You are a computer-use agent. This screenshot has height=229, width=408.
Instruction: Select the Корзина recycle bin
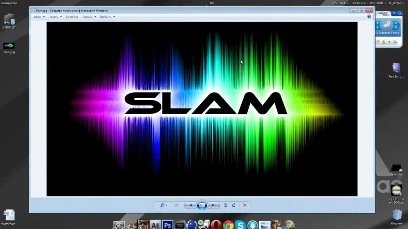pyautogui.click(x=397, y=217)
